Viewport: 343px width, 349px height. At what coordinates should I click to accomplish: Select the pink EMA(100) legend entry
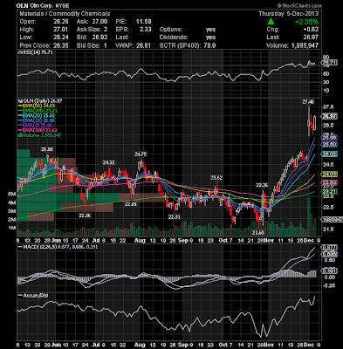coord(38,130)
